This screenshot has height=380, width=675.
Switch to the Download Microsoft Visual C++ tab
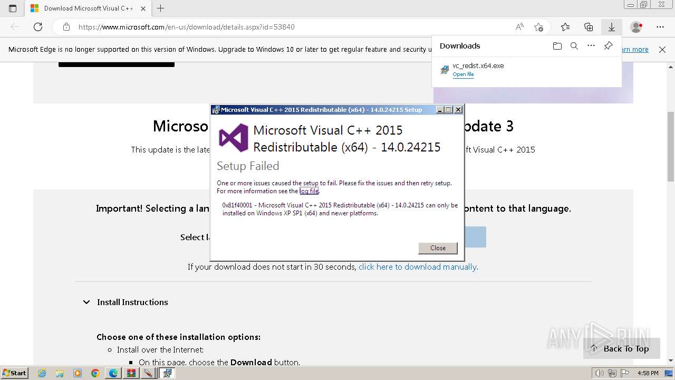88,8
